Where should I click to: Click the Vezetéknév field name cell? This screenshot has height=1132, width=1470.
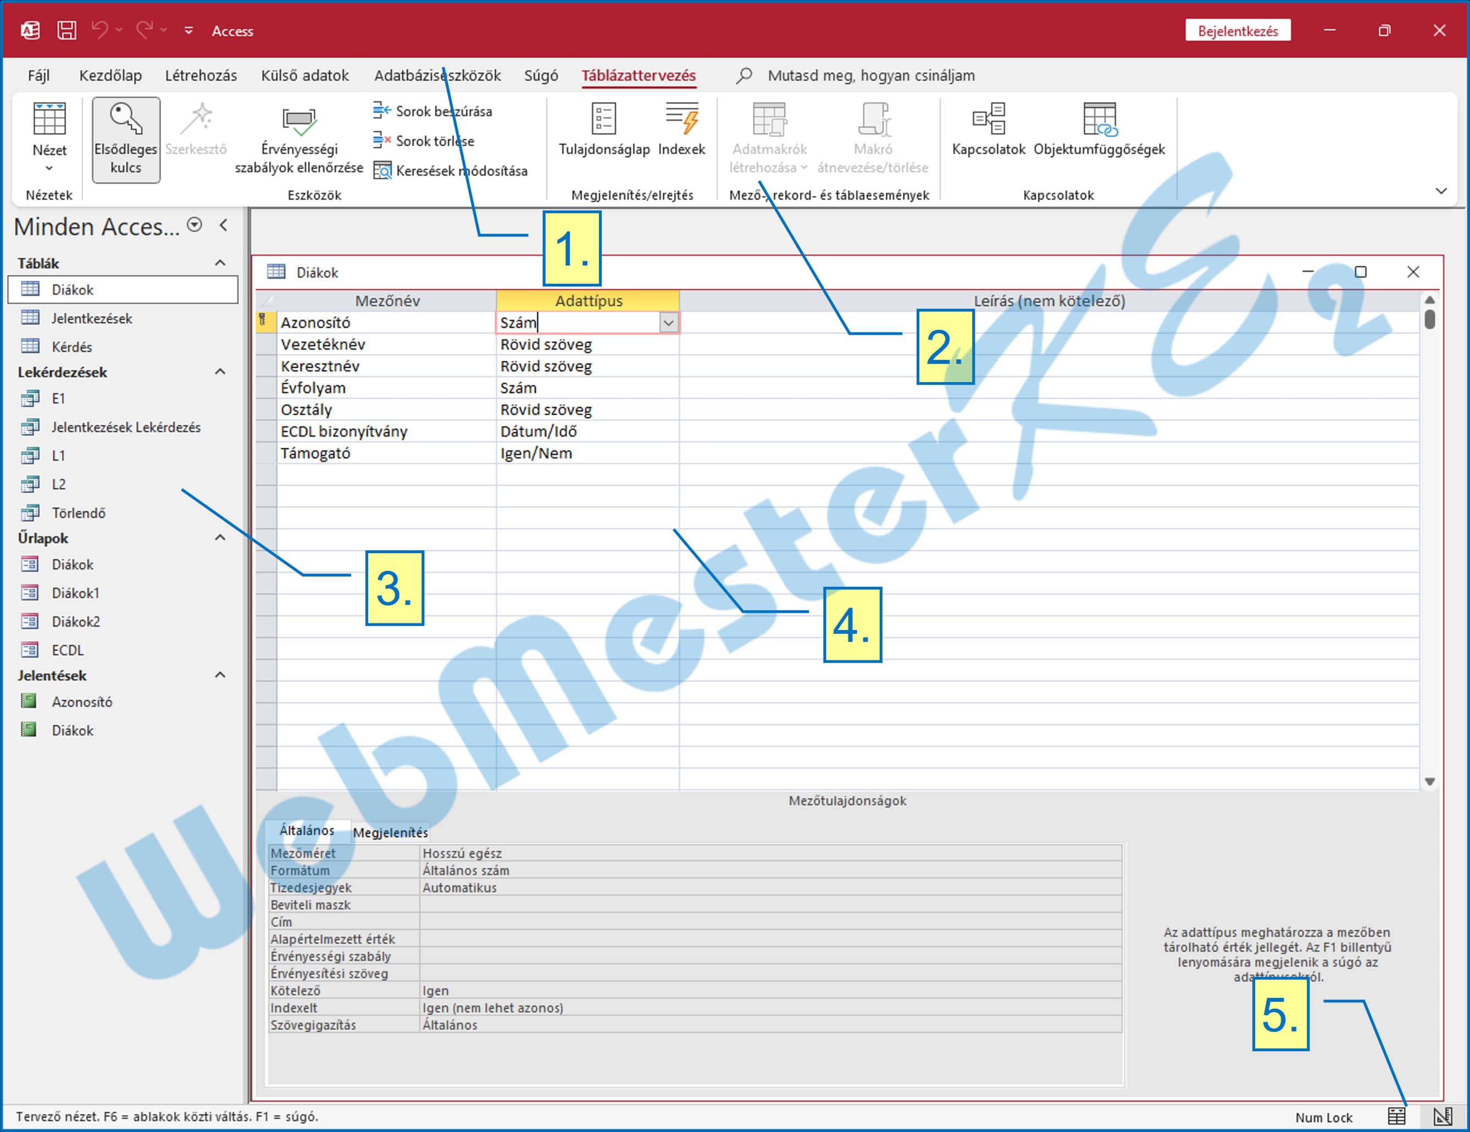[x=386, y=344]
